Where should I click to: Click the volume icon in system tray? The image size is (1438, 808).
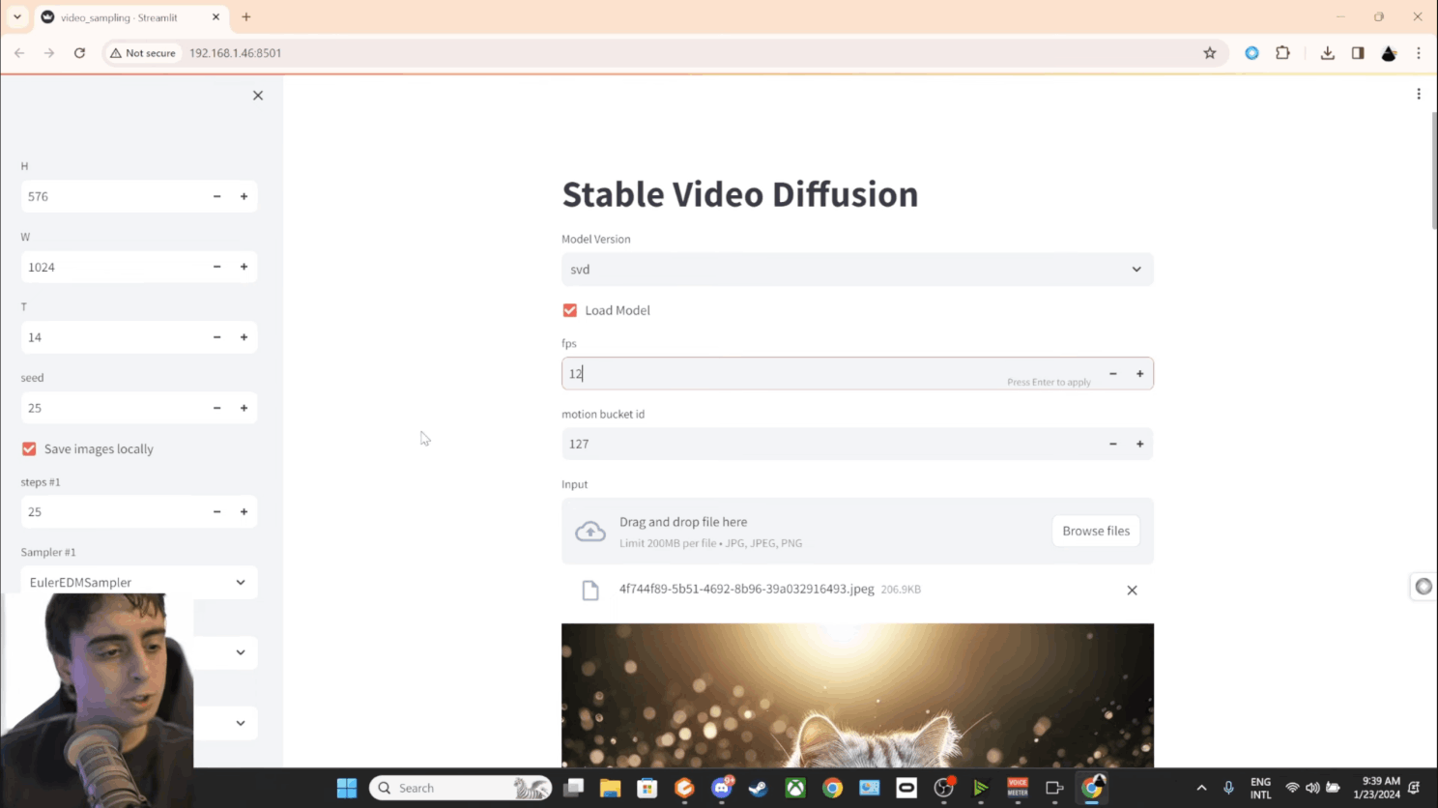pos(1312,789)
